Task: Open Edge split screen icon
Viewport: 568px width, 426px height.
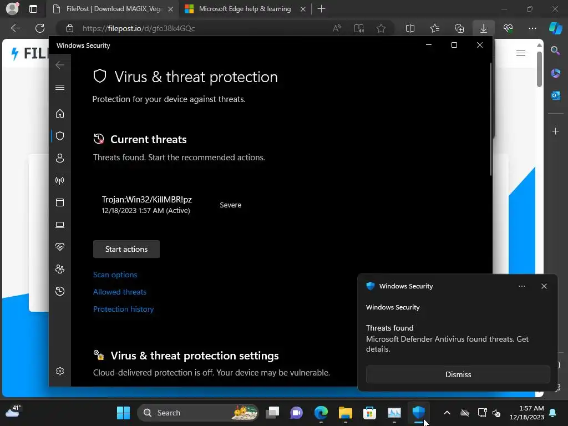Action: pyautogui.click(x=410, y=28)
